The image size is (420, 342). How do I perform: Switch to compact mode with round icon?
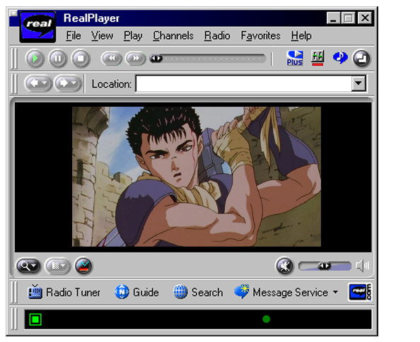[361, 59]
